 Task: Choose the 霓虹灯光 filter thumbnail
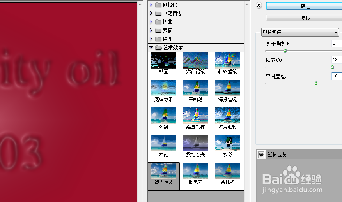click(x=196, y=143)
